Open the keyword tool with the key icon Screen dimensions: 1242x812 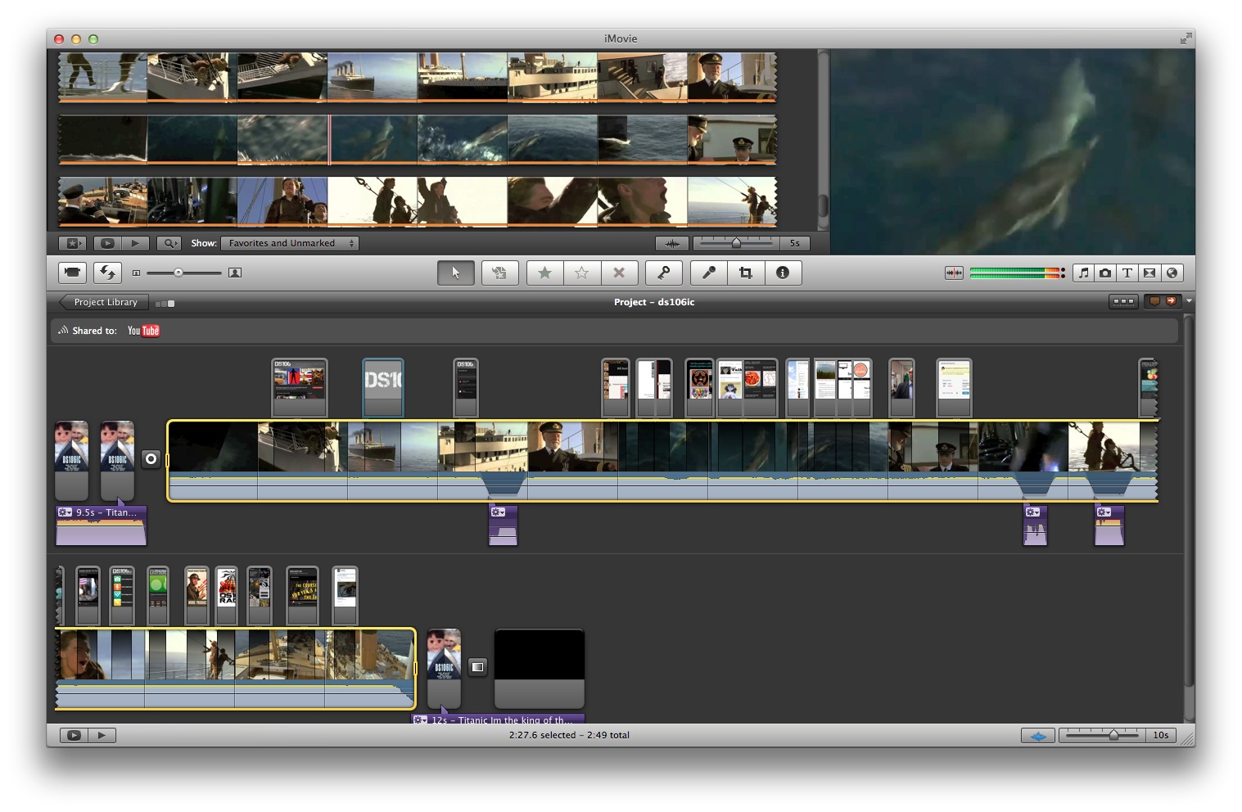click(664, 273)
